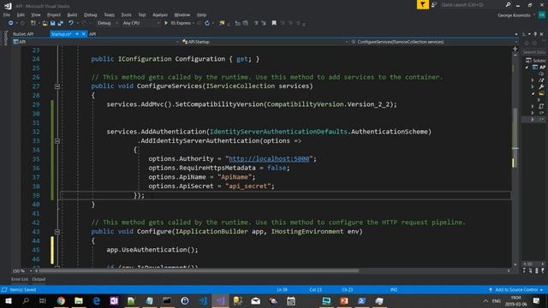
Task: Click the horizontal editor scrollbar
Action: 200,270
